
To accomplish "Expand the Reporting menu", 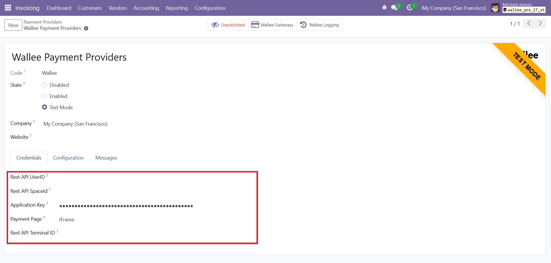I will [177, 8].
